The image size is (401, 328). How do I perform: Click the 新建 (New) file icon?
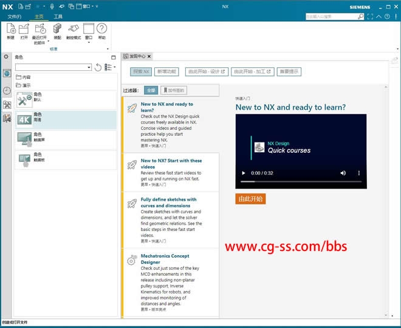tap(11, 28)
